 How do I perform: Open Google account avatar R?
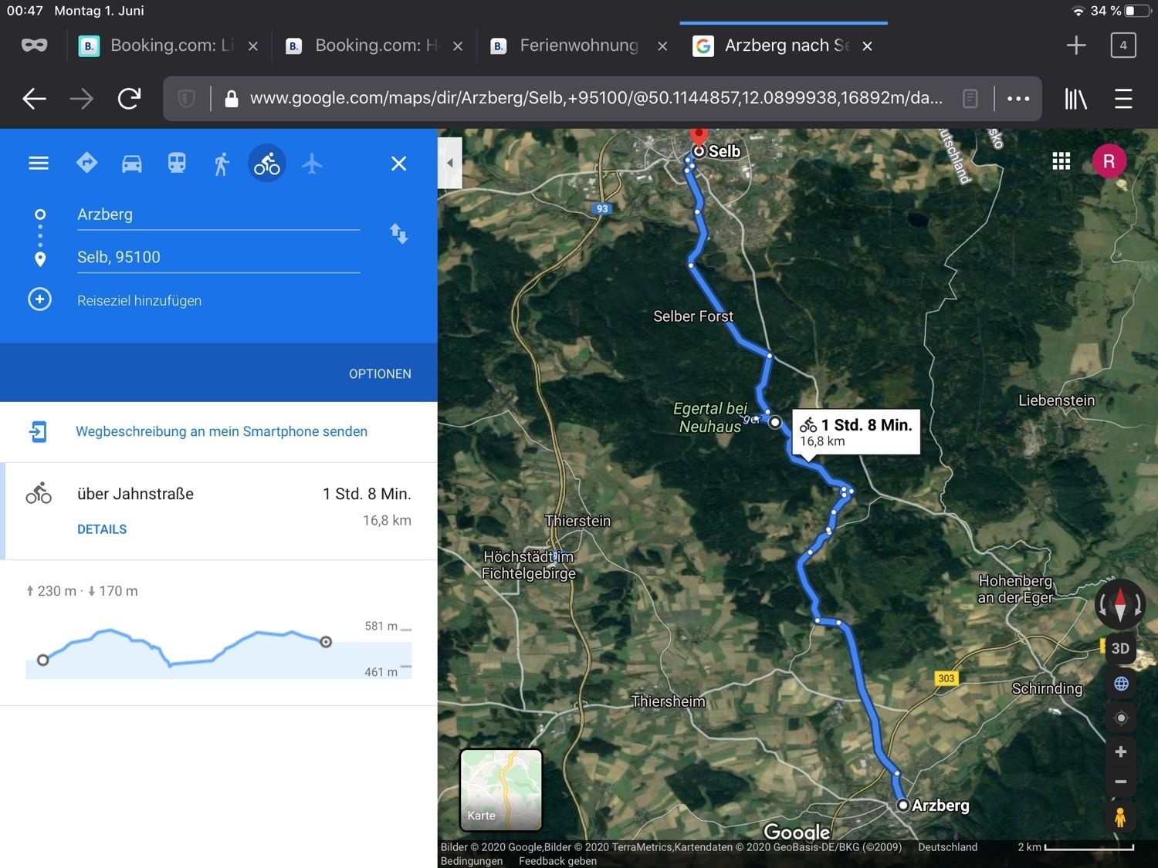tap(1109, 161)
